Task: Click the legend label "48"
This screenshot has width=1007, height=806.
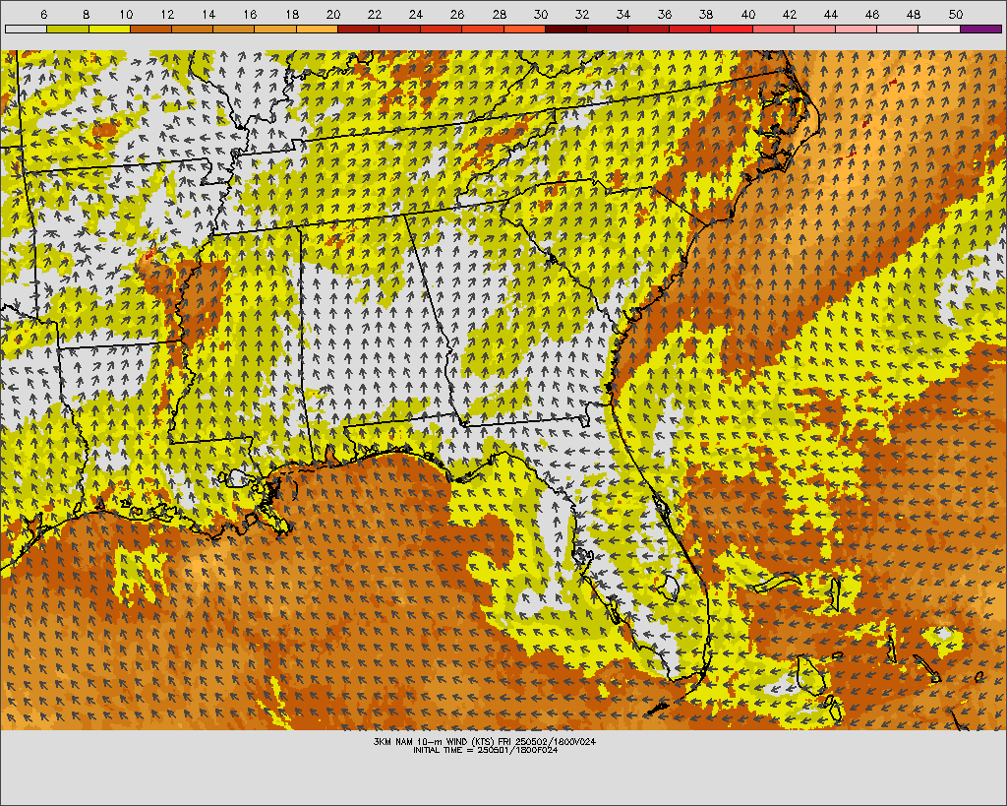Action: (x=914, y=14)
